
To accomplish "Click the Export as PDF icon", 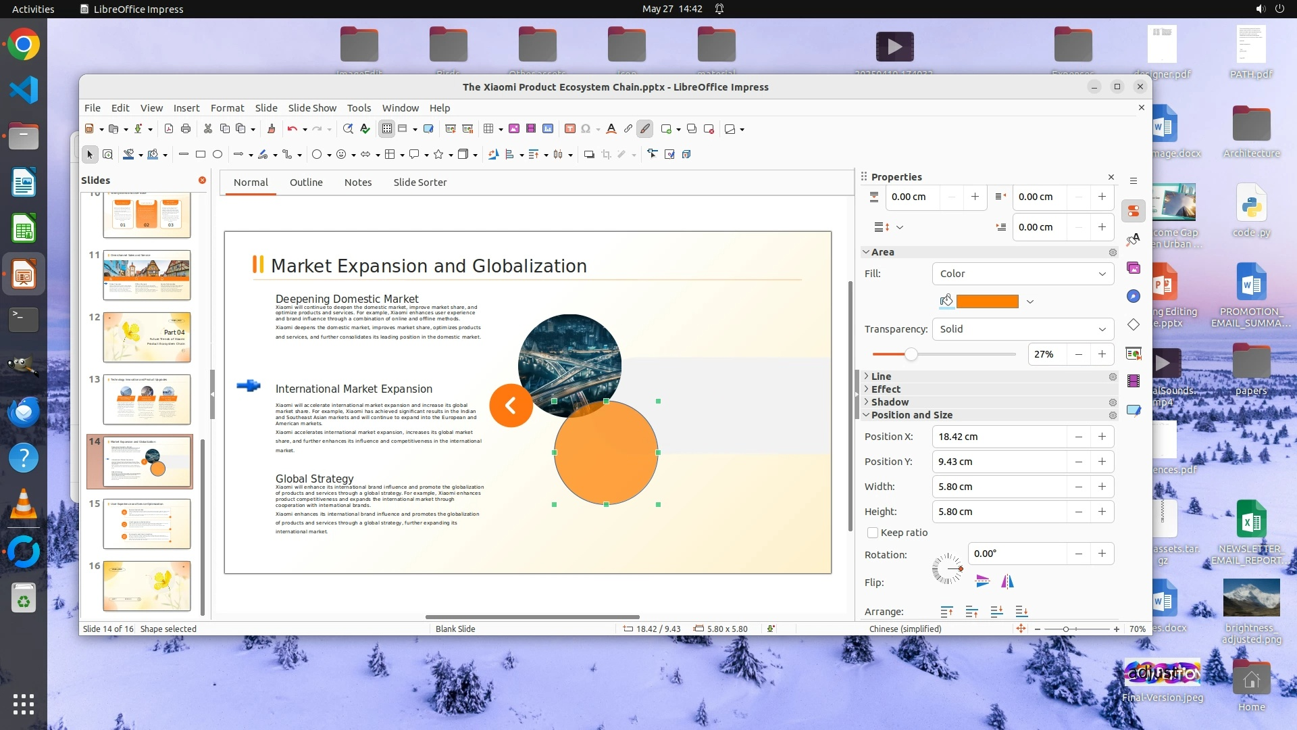I will pyautogui.click(x=169, y=128).
